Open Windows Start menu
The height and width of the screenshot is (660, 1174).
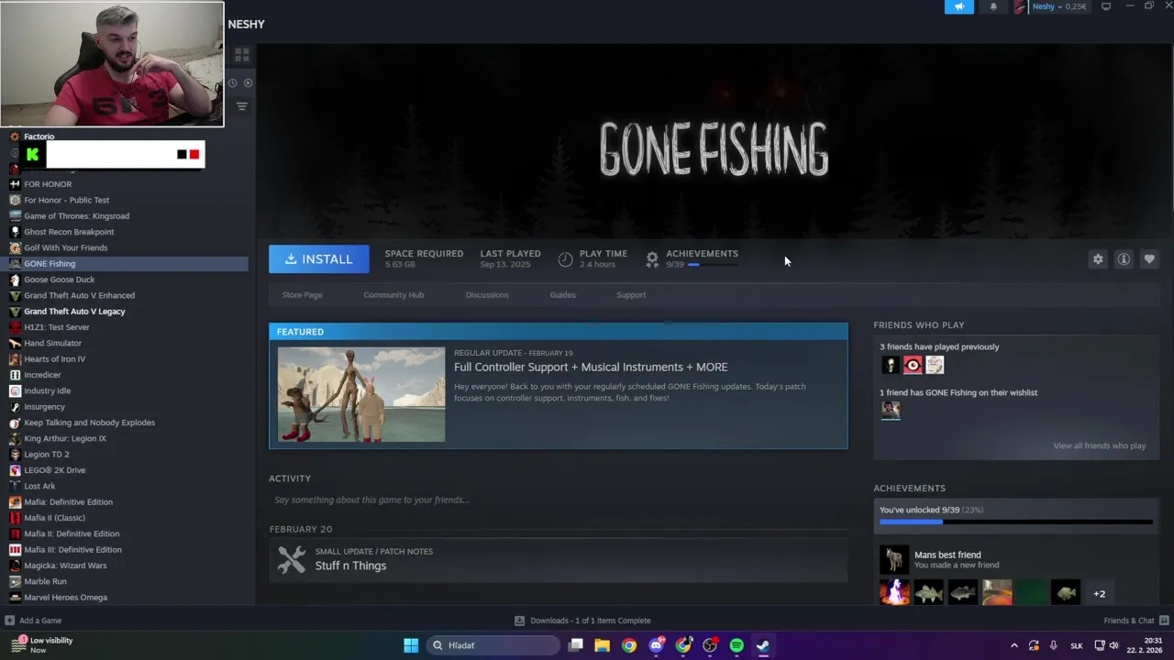[x=411, y=645]
